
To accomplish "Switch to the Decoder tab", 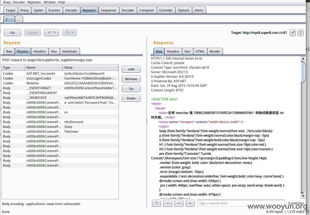I will coord(128,10).
